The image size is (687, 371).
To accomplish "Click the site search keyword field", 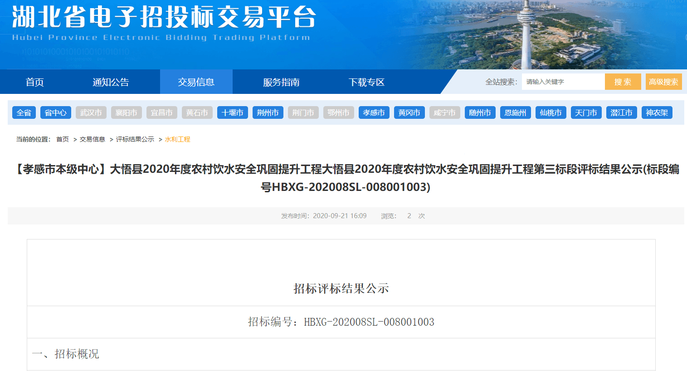I will [562, 82].
